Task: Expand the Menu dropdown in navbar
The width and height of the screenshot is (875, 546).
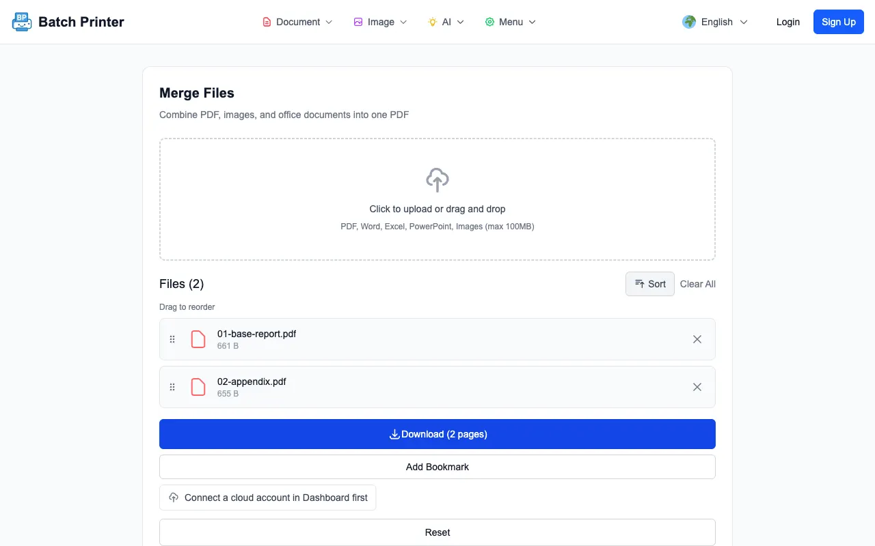Action: (x=511, y=22)
